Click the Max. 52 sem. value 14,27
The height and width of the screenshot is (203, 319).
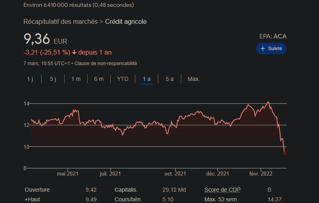tap(275, 199)
